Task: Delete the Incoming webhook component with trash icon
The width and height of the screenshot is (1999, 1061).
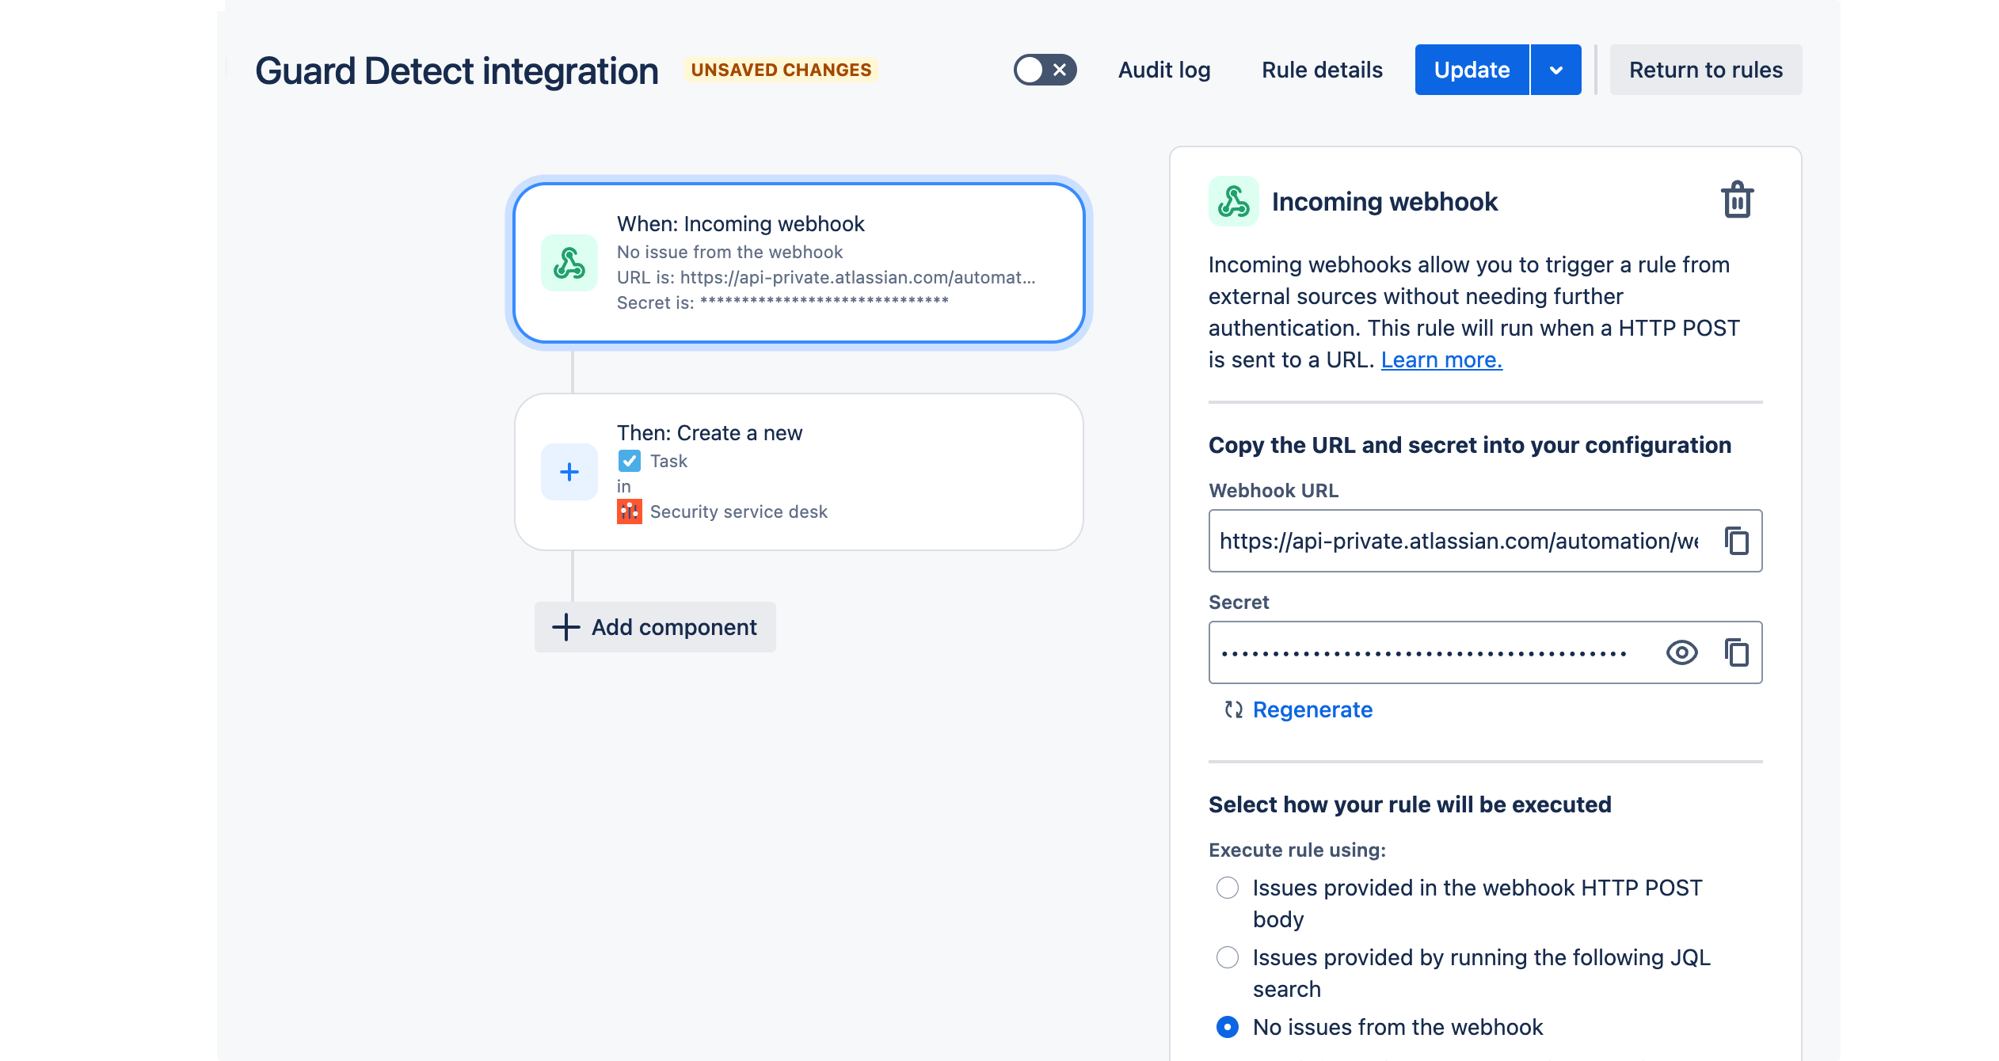Action: pos(1737,200)
